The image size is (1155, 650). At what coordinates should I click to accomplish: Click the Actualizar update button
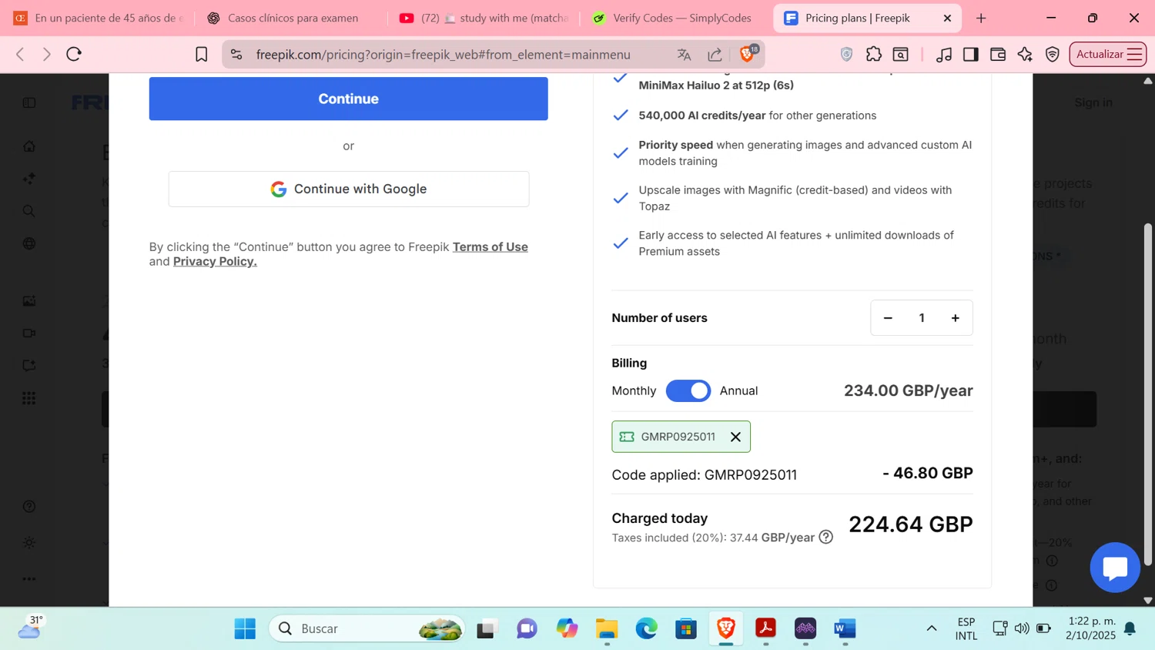pyautogui.click(x=1107, y=54)
